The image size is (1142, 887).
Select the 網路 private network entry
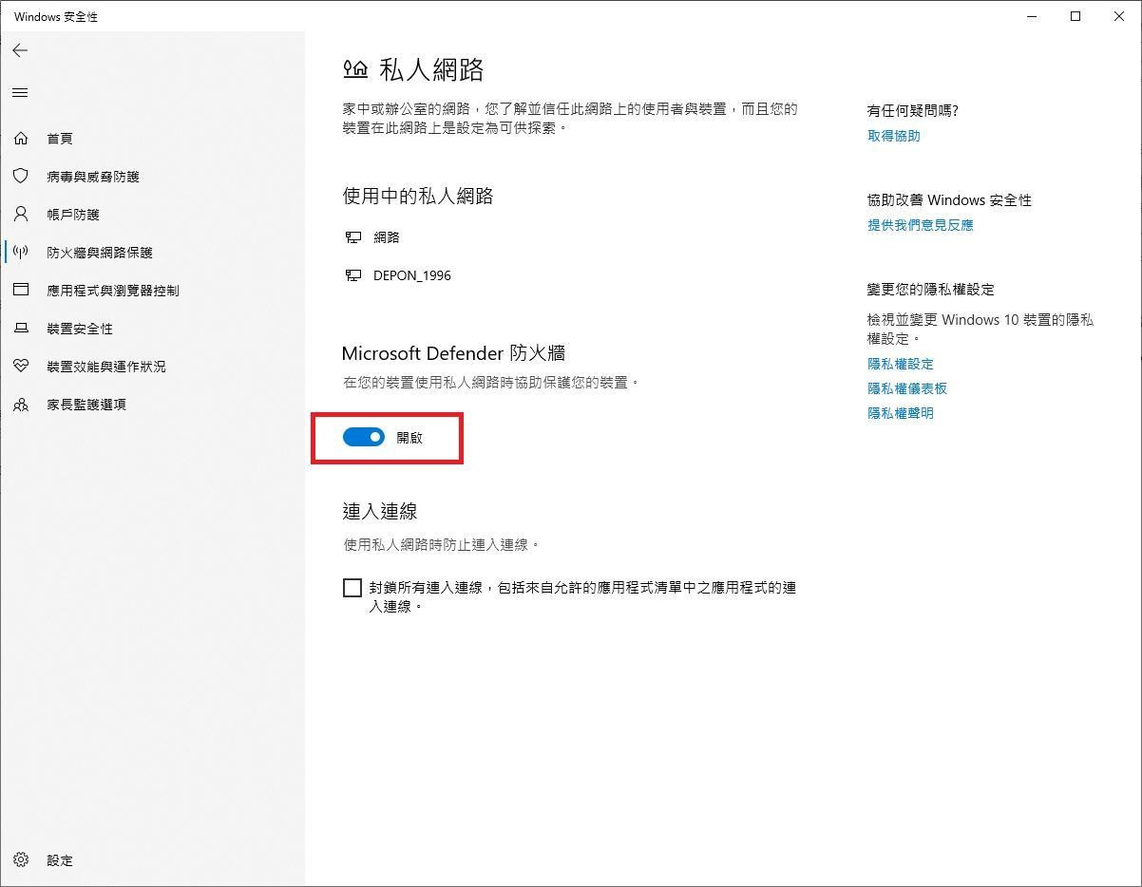coord(388,236)
